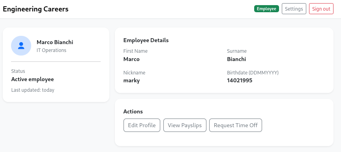
Task: Click the user avatar icon
Action: (21, 46)
